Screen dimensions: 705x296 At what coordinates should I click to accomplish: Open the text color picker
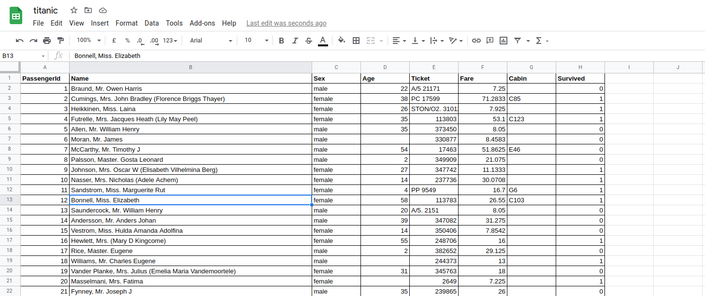pos(323,41)
